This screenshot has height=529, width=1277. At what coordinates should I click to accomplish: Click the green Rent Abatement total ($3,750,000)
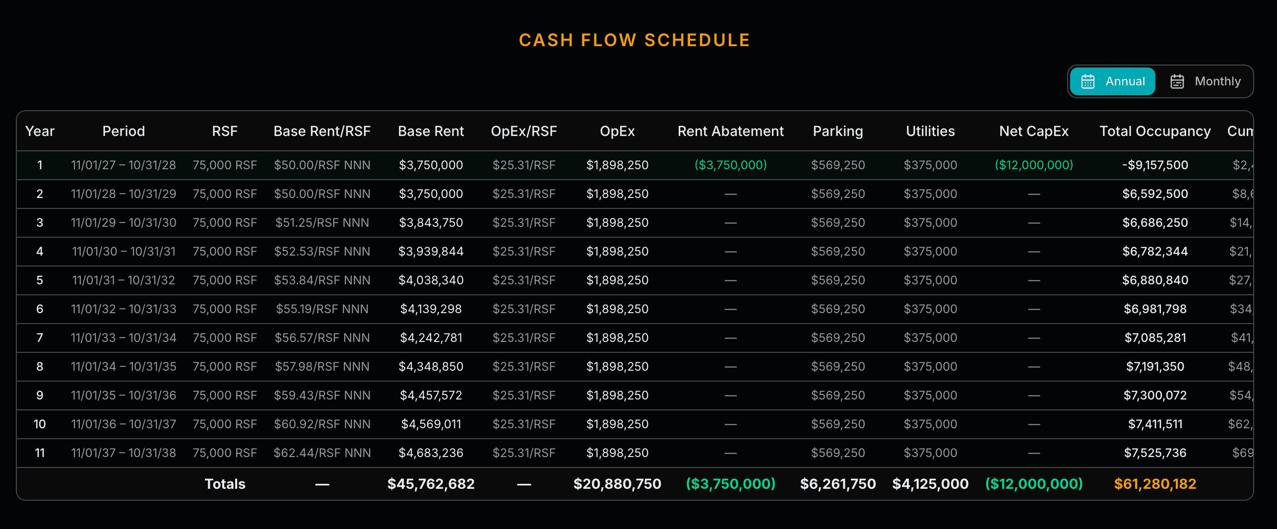[730, 484]
